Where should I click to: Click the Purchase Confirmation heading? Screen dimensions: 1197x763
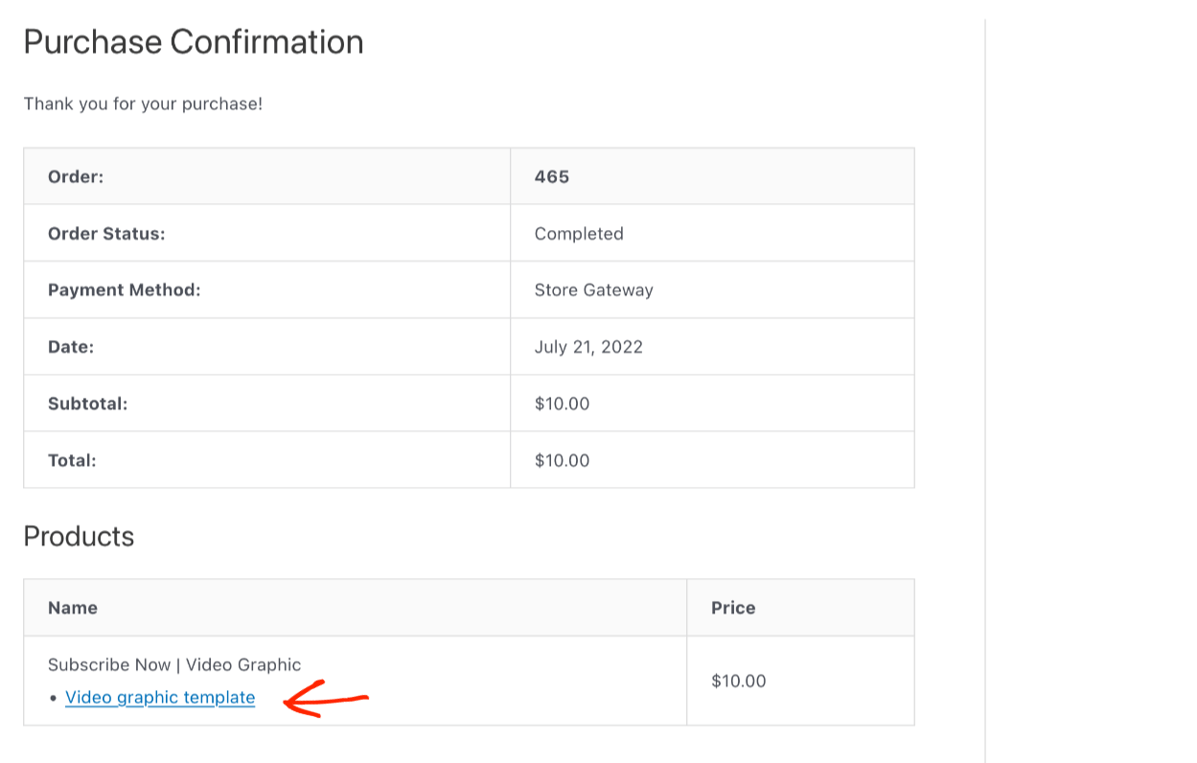(194, 41)
